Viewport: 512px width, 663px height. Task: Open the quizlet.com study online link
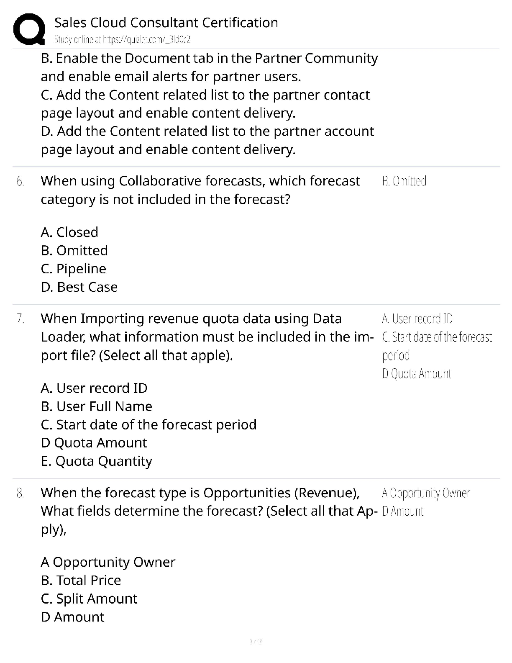123,40
